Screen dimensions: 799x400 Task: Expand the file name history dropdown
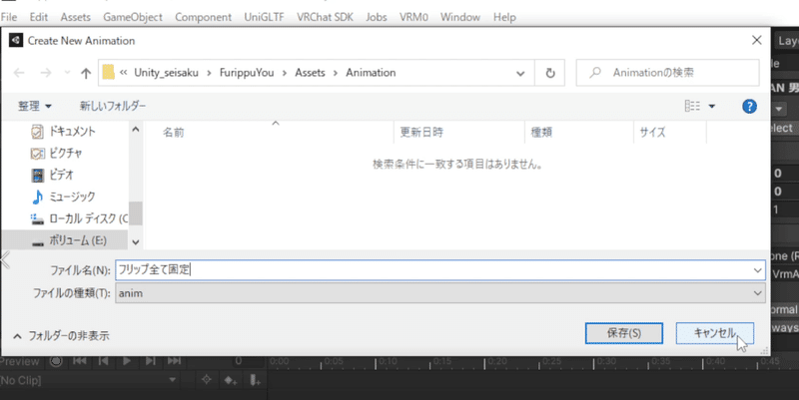coord(758,270)
